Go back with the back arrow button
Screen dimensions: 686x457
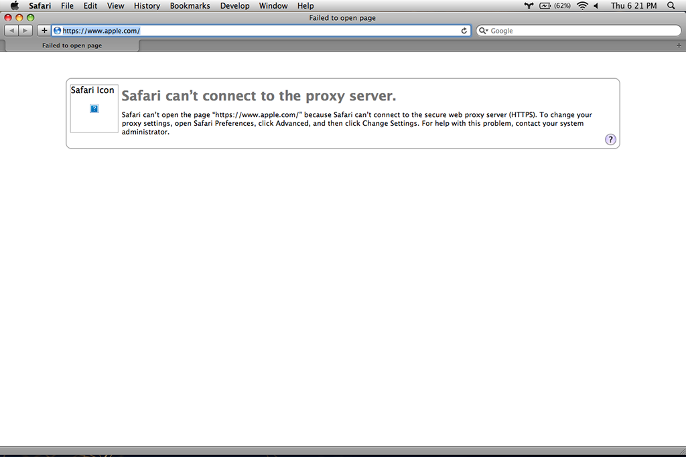11,31
